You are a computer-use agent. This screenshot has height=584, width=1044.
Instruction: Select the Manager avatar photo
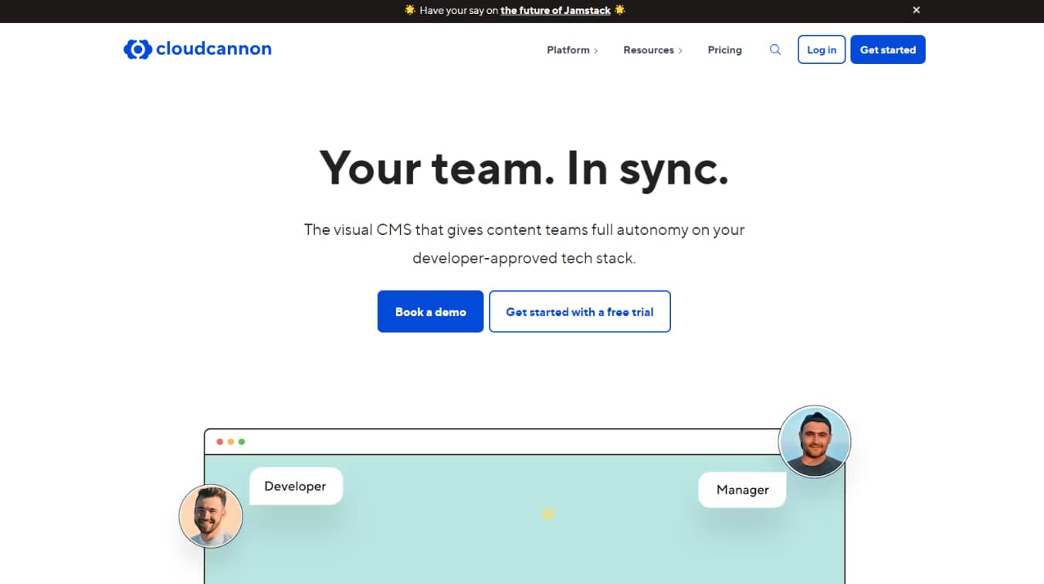click(x=815, y=441)
